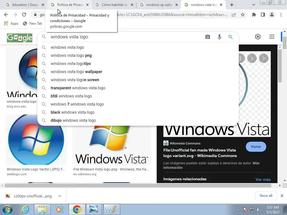Open Paint from the taskbar
This screenshot has width=287, height=215.
pyautogui.click(x=112, y=209)
